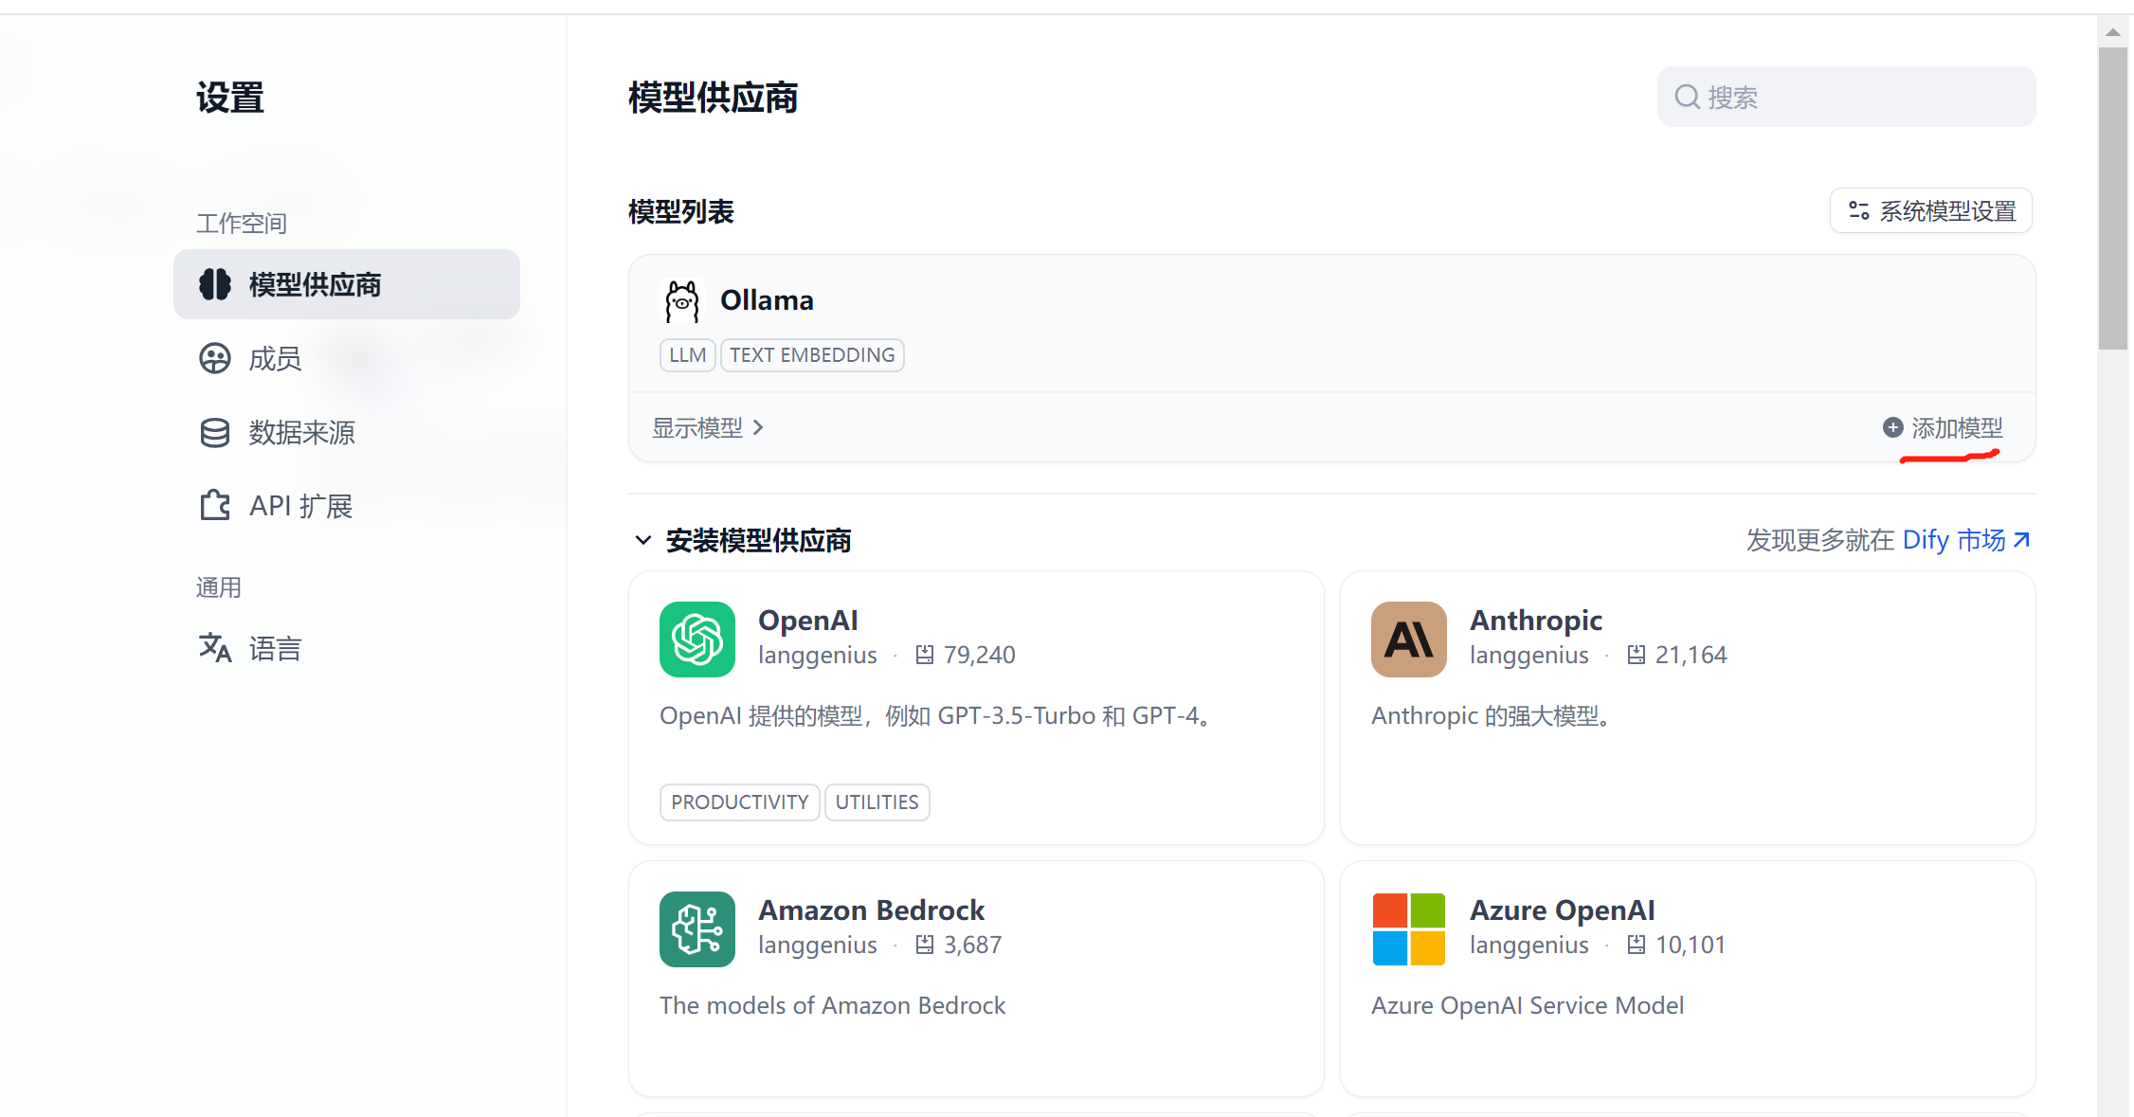The image size is (2134, 1117).
Task: Expand Ollama's 显示模型 list
Action: pyautogui.click(x=707, y=428)
